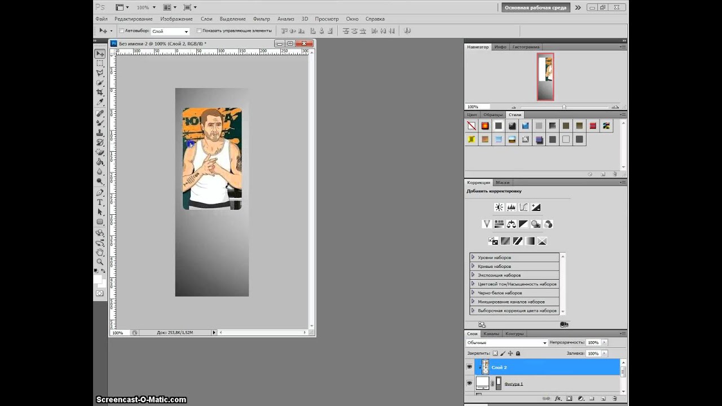Select the Pen tool
Image resolution: width=722 pixels, height=406 pixels.
point(100,192)
